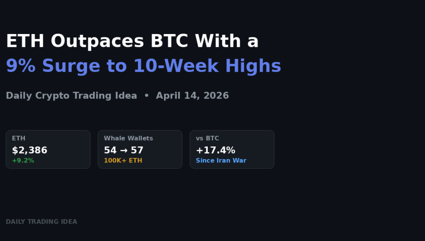The image size is (425, 241).
Task: Select the +17.4% performance value
Action: coord(215,150)
